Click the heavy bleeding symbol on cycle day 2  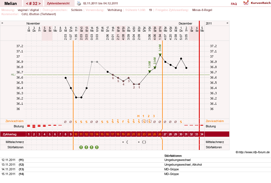point(34,126)
